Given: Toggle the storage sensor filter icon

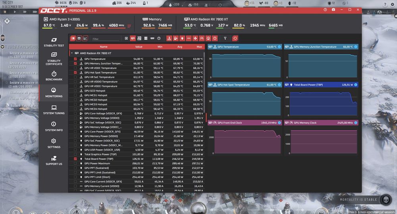Looking at the screenshot, I should point(146,38).
